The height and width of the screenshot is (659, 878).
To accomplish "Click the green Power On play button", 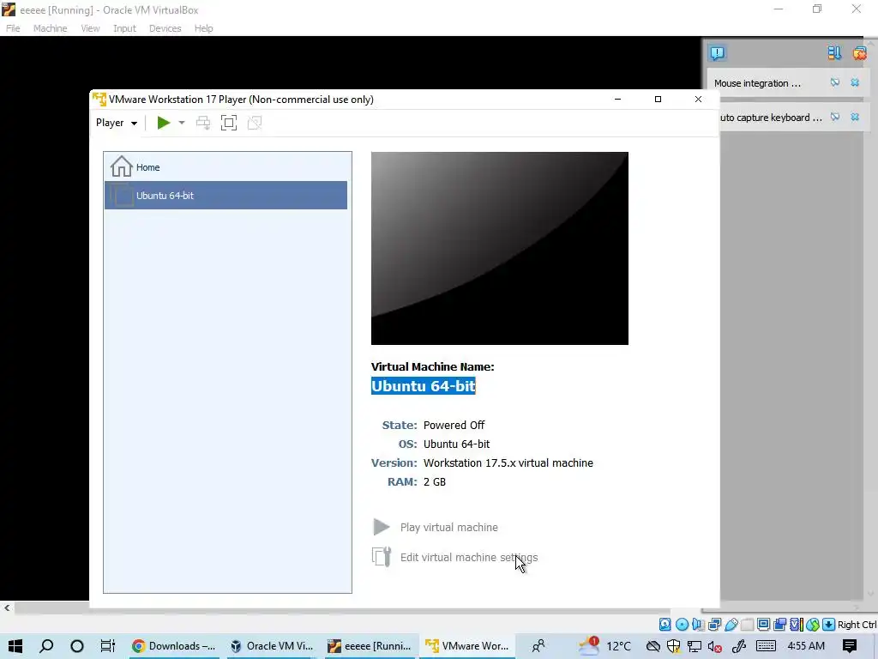I will click(x=164, y=123).
